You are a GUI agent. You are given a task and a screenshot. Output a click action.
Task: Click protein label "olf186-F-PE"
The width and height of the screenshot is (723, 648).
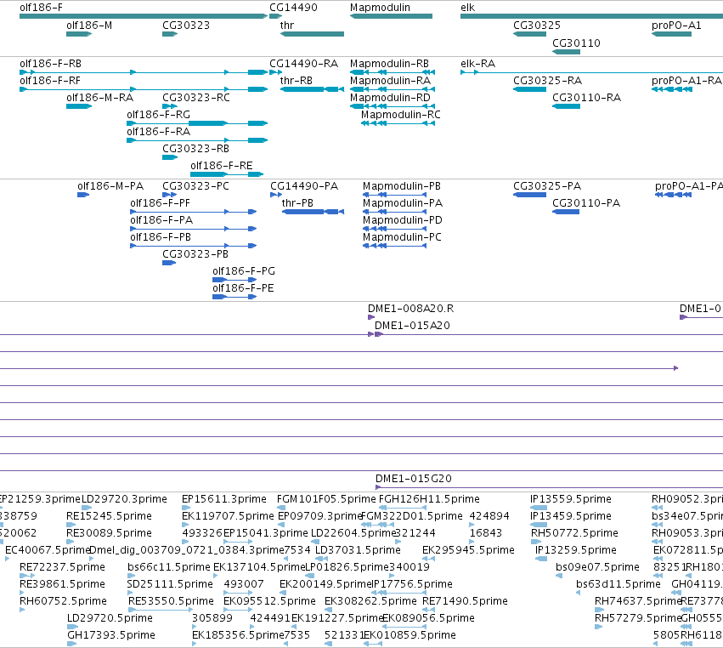(243, 288)
